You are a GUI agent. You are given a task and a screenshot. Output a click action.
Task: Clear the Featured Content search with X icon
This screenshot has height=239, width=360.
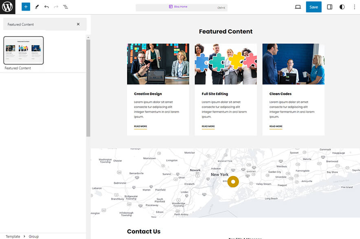[78, 24]
